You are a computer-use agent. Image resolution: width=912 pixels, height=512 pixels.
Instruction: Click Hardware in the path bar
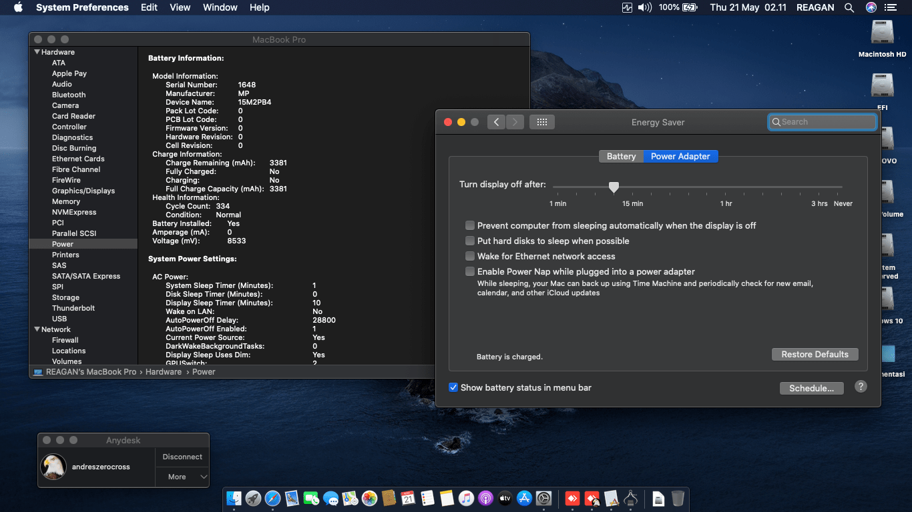coord(164,372)
